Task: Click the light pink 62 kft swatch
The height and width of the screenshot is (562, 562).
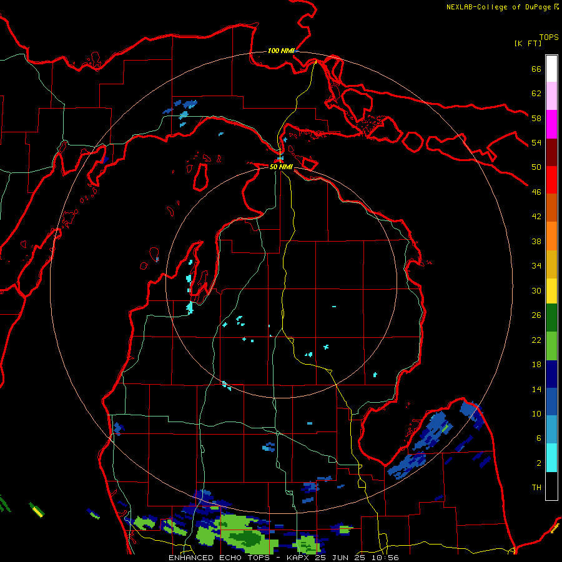Action: click(551, 96)
